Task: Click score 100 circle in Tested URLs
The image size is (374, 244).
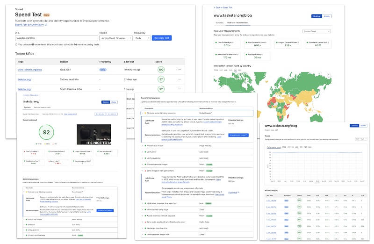Action: (x=161, y=70)
